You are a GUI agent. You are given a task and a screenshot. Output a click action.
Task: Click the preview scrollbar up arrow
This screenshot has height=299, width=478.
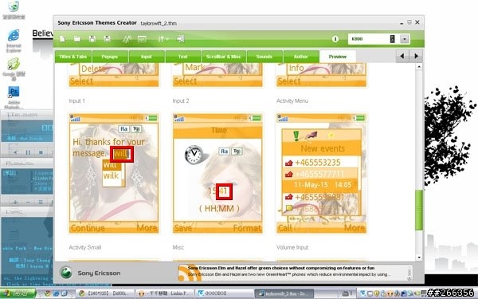[419, 67]
